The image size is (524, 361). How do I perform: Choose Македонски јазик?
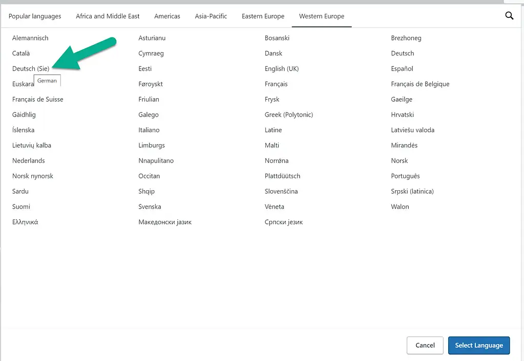tap(165, 222)
